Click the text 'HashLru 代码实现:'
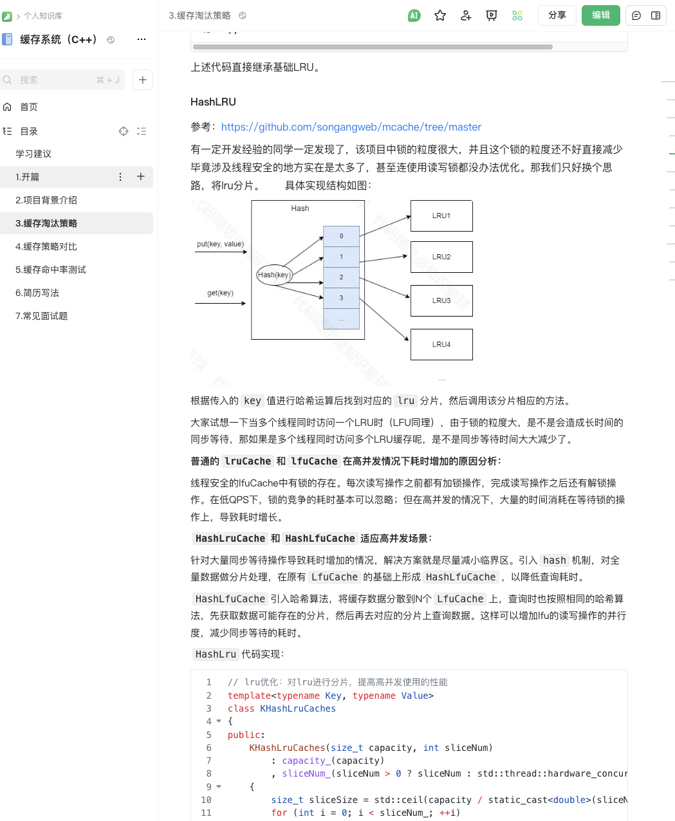 [237, 654]
